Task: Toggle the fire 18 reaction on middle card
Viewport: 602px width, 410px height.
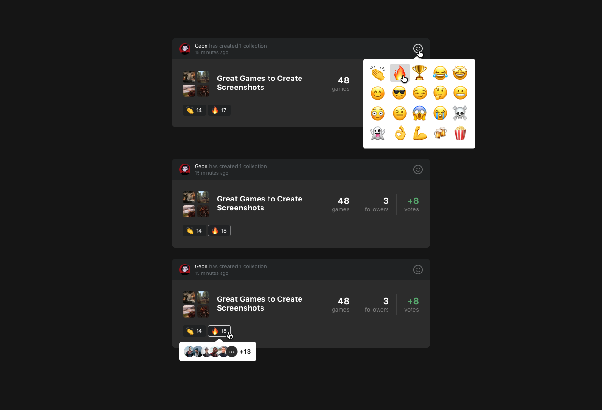Action: pyautogui.click(x=219, y=231)
